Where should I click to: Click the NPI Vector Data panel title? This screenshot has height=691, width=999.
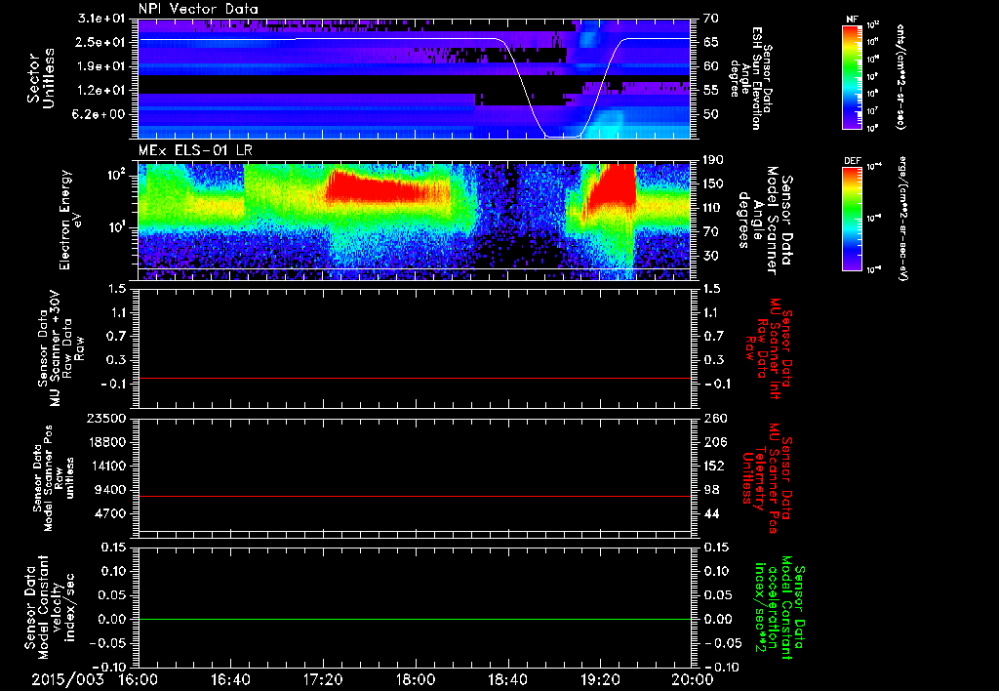(198, 9)
